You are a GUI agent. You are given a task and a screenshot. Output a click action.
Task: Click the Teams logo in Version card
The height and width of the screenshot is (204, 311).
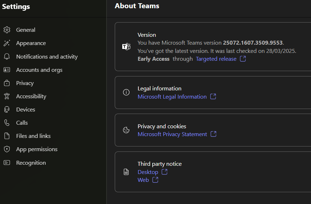[x=126, y=47]
